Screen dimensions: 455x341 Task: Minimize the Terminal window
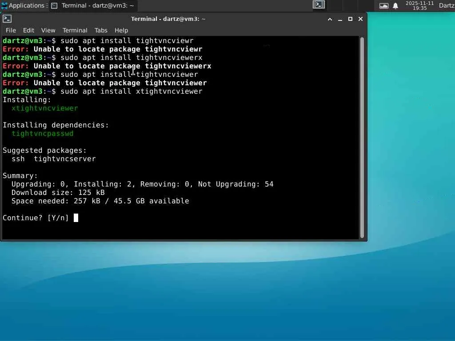(340, 19)
